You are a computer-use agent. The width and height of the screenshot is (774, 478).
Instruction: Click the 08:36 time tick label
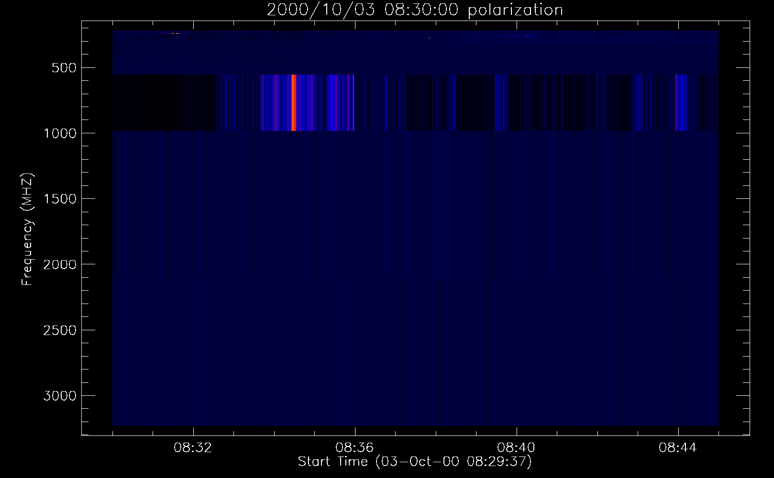tap(354, 448)
